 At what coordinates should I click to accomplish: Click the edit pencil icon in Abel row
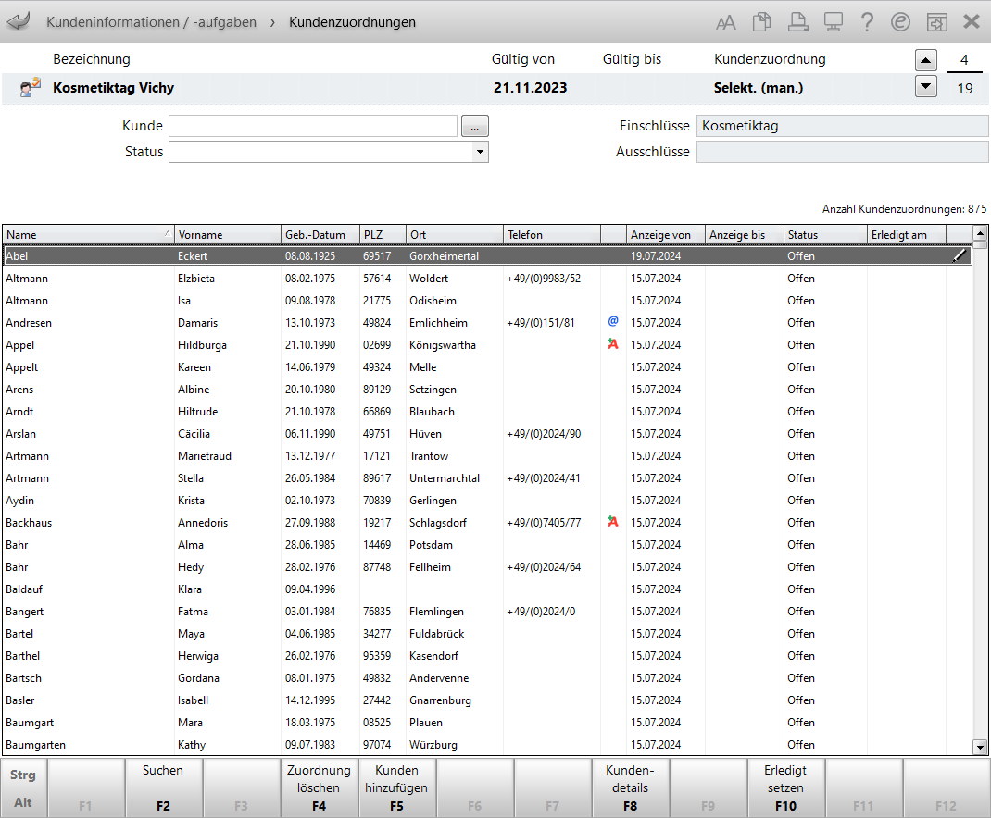tap(960, 256)
